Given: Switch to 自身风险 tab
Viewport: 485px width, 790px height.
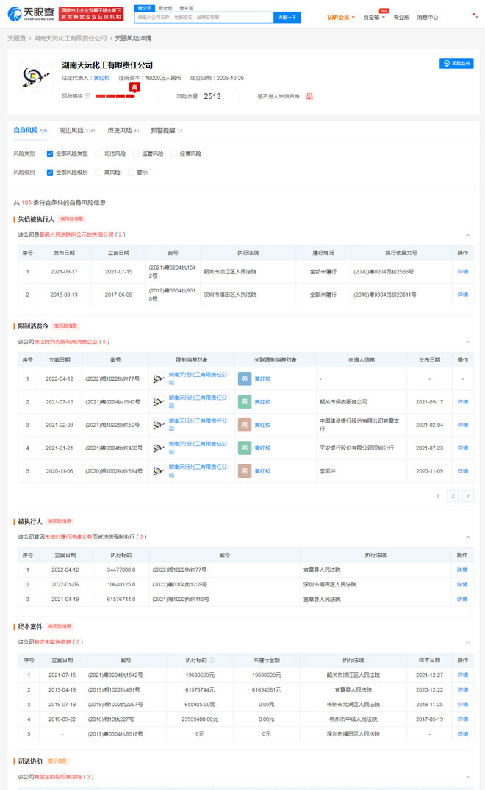Looking at the screenshot, I should point(30,131).
